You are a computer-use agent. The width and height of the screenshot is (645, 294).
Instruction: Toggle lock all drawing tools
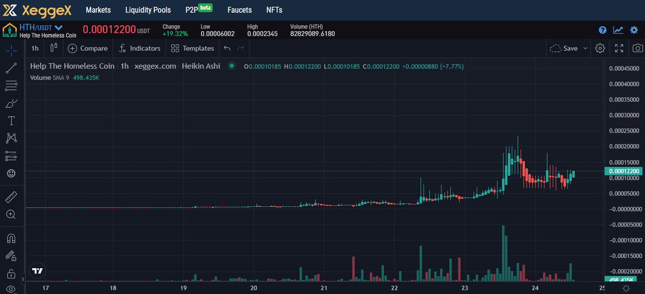click(x=11, y=274)
